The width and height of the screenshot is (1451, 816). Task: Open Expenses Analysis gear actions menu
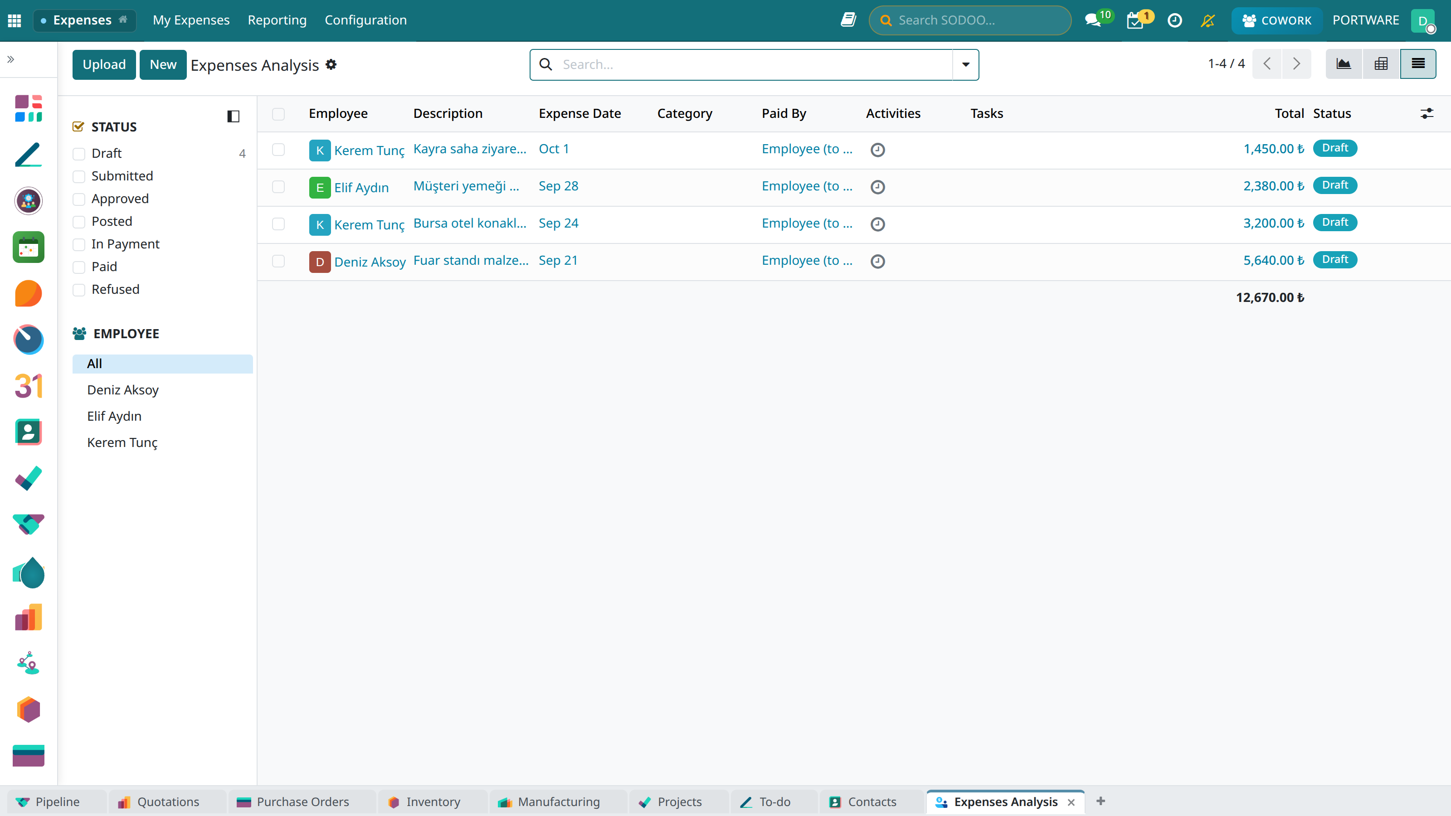click(x=331, y=65)
